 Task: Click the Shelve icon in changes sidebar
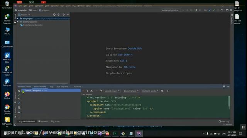click(x=19, y=112)
